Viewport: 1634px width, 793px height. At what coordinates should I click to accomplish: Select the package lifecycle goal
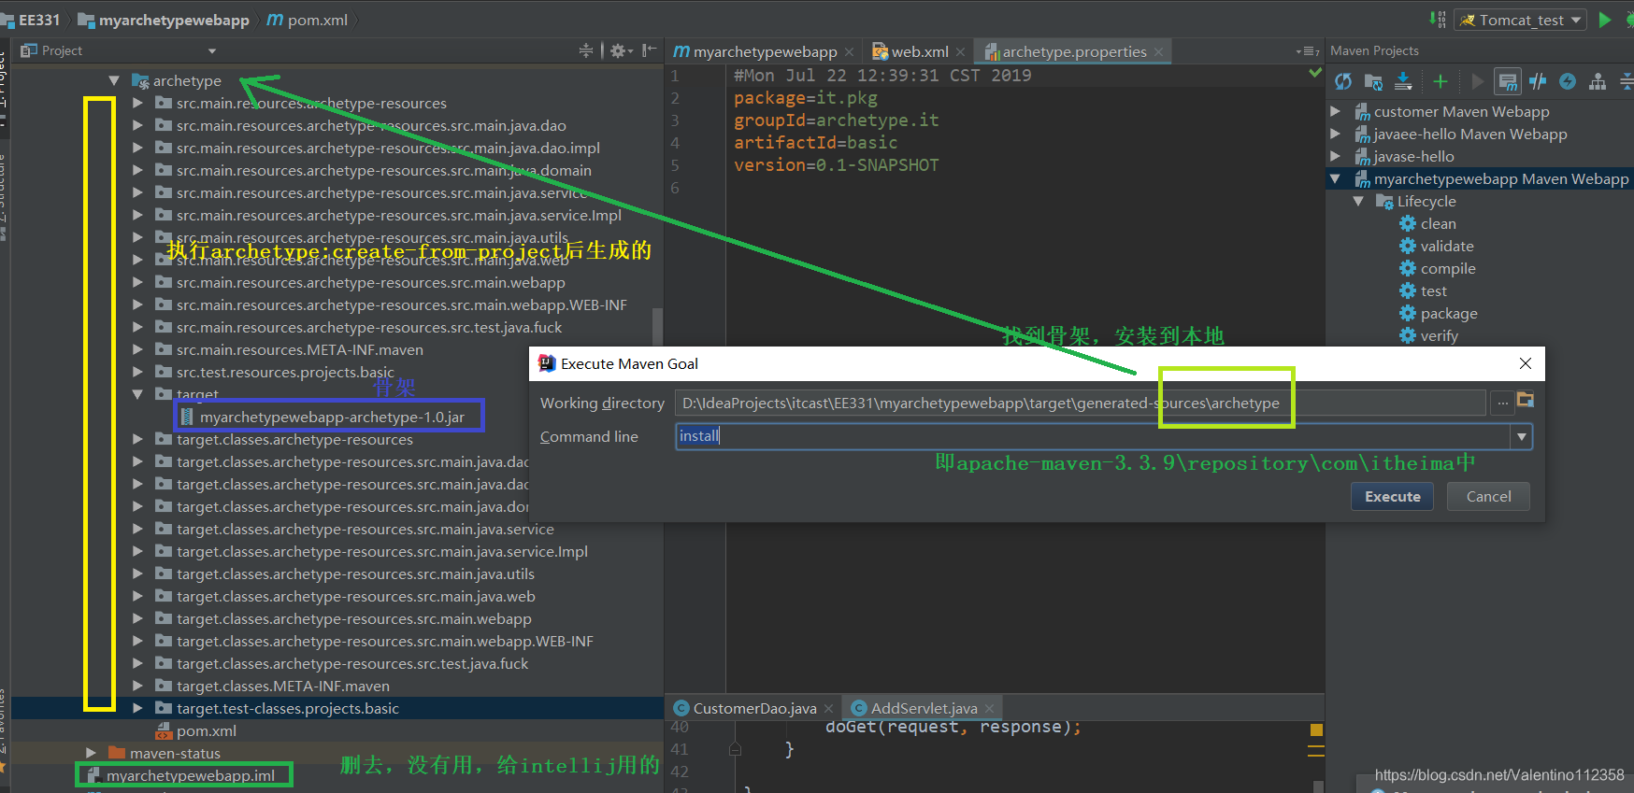click(x=1439, y=313)
